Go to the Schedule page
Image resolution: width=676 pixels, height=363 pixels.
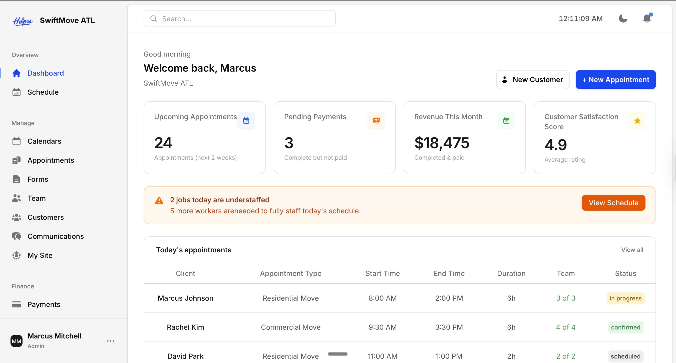pos(43,92)
